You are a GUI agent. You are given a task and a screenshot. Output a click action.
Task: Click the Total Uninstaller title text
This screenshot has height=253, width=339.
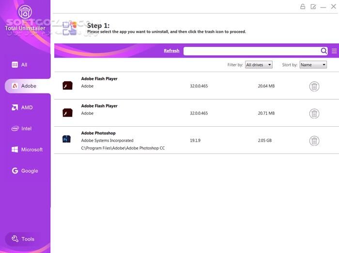pos(25,28)
